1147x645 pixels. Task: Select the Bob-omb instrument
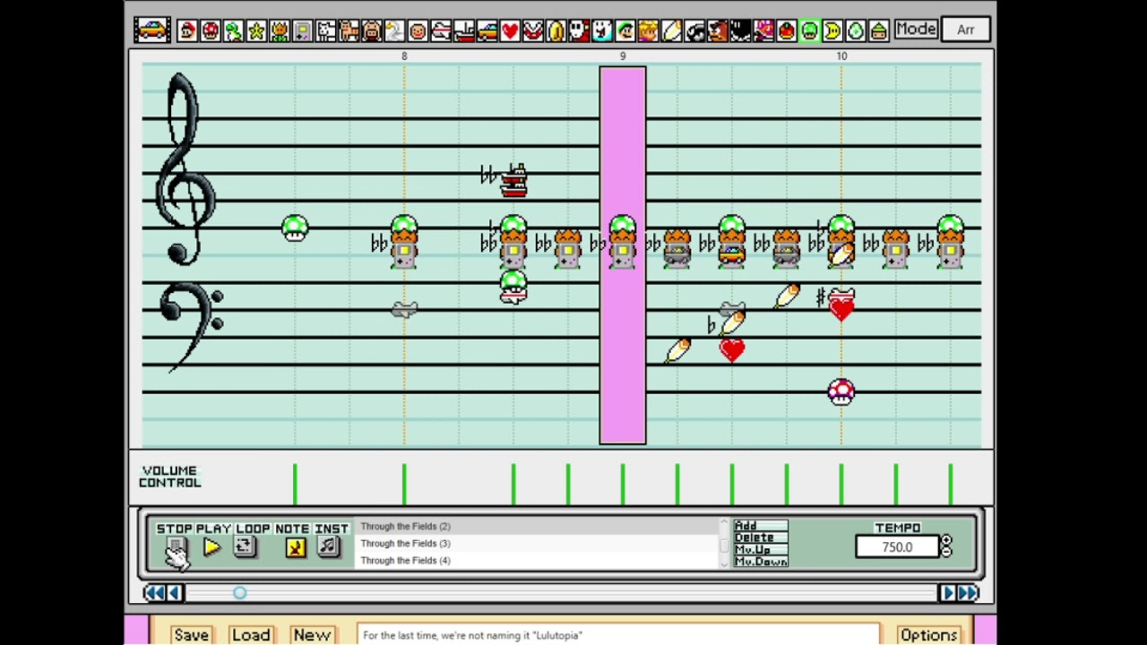(x=741, y=30)
